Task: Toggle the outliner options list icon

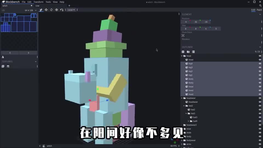Action: point(193,52)
